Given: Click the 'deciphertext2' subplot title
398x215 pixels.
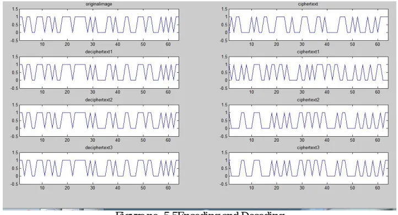Looking at the screenshot, I should coord(99,100).
